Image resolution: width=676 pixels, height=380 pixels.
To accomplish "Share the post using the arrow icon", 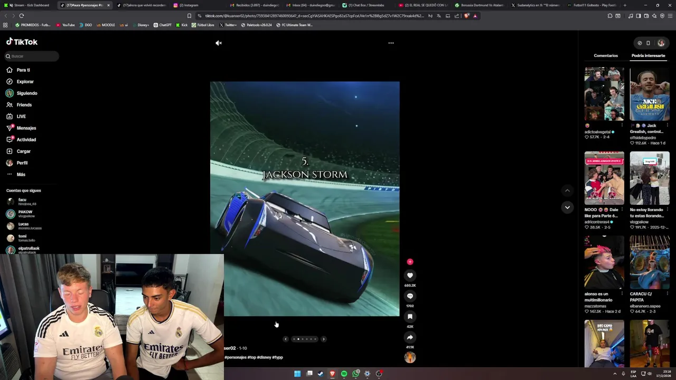I will pos(410,337).
